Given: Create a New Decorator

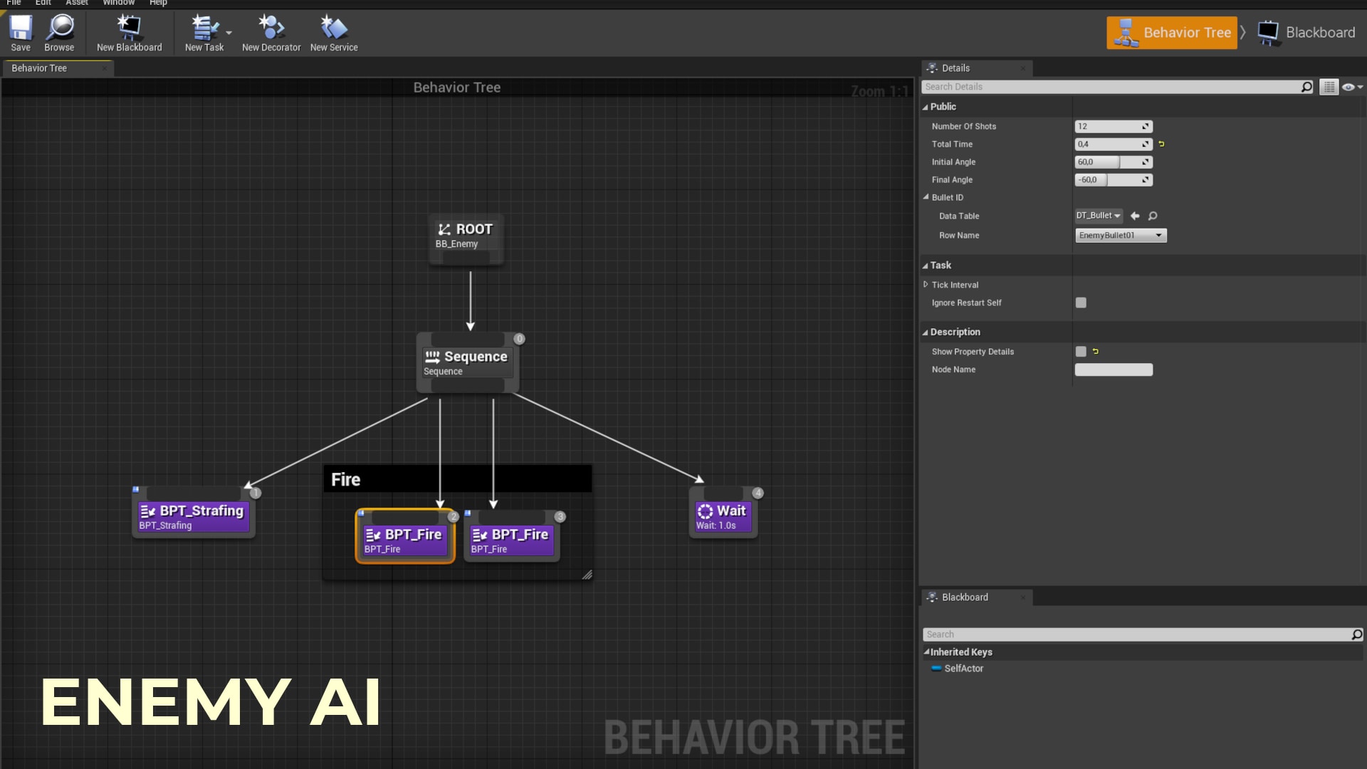Looking at the screenshot, I should click(x=271, y=32).
